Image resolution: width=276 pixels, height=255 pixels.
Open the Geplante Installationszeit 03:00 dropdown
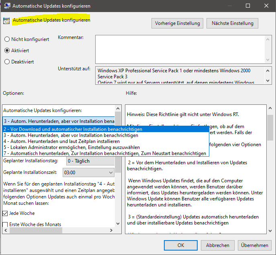point(88,172)
